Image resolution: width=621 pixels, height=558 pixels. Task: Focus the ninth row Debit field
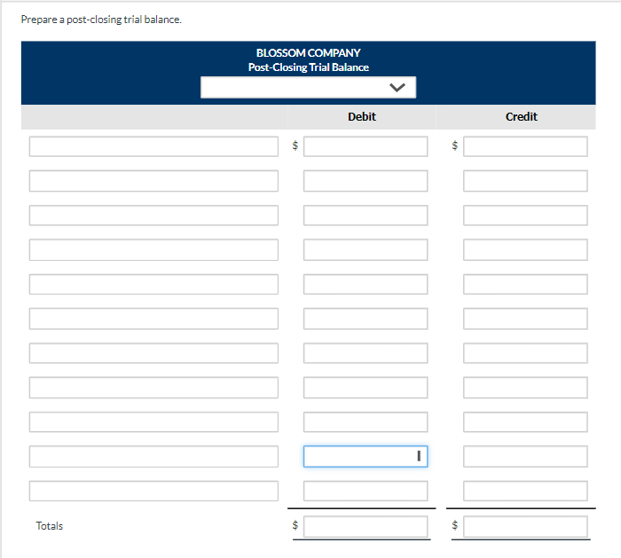pyautogui.click(x=366, y=421)
